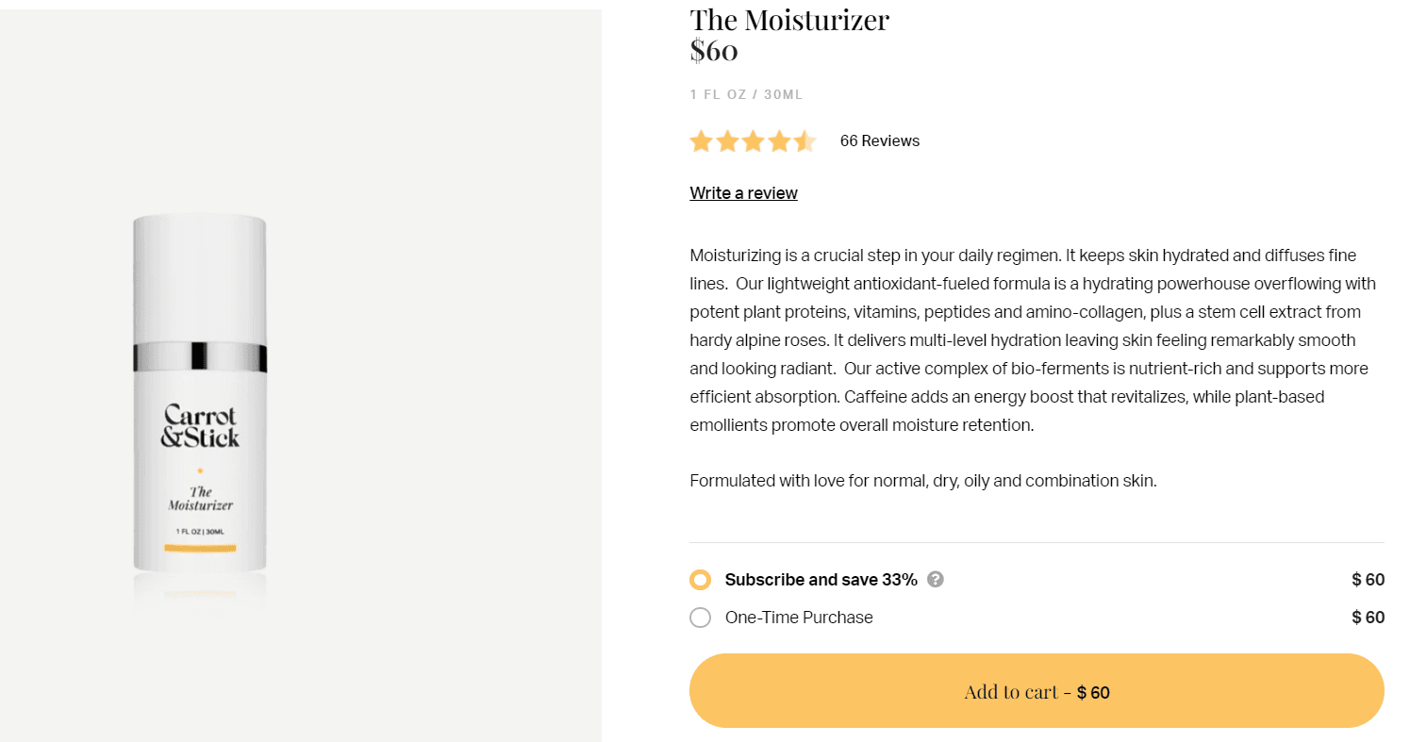This screenshot has height=742, width=1410.
Task: Select the One-Time Purchase radio button
Action: click(700, 618)
